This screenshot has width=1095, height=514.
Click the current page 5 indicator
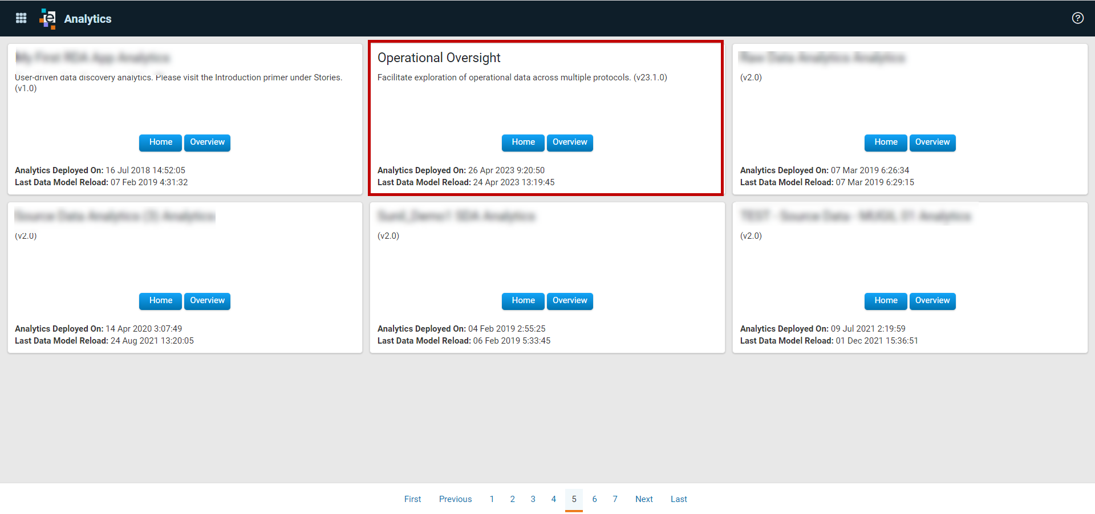click(x=574, y=499)
